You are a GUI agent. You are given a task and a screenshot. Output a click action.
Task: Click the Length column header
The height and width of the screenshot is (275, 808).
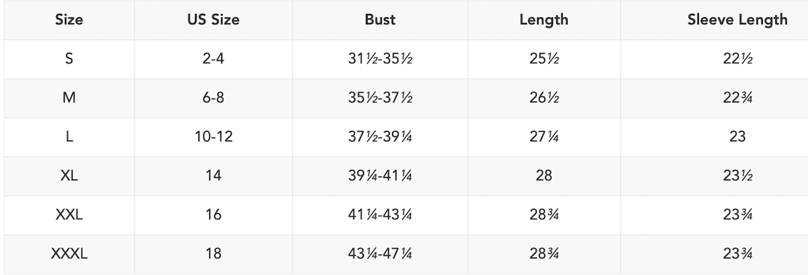[x=544, y=20]
